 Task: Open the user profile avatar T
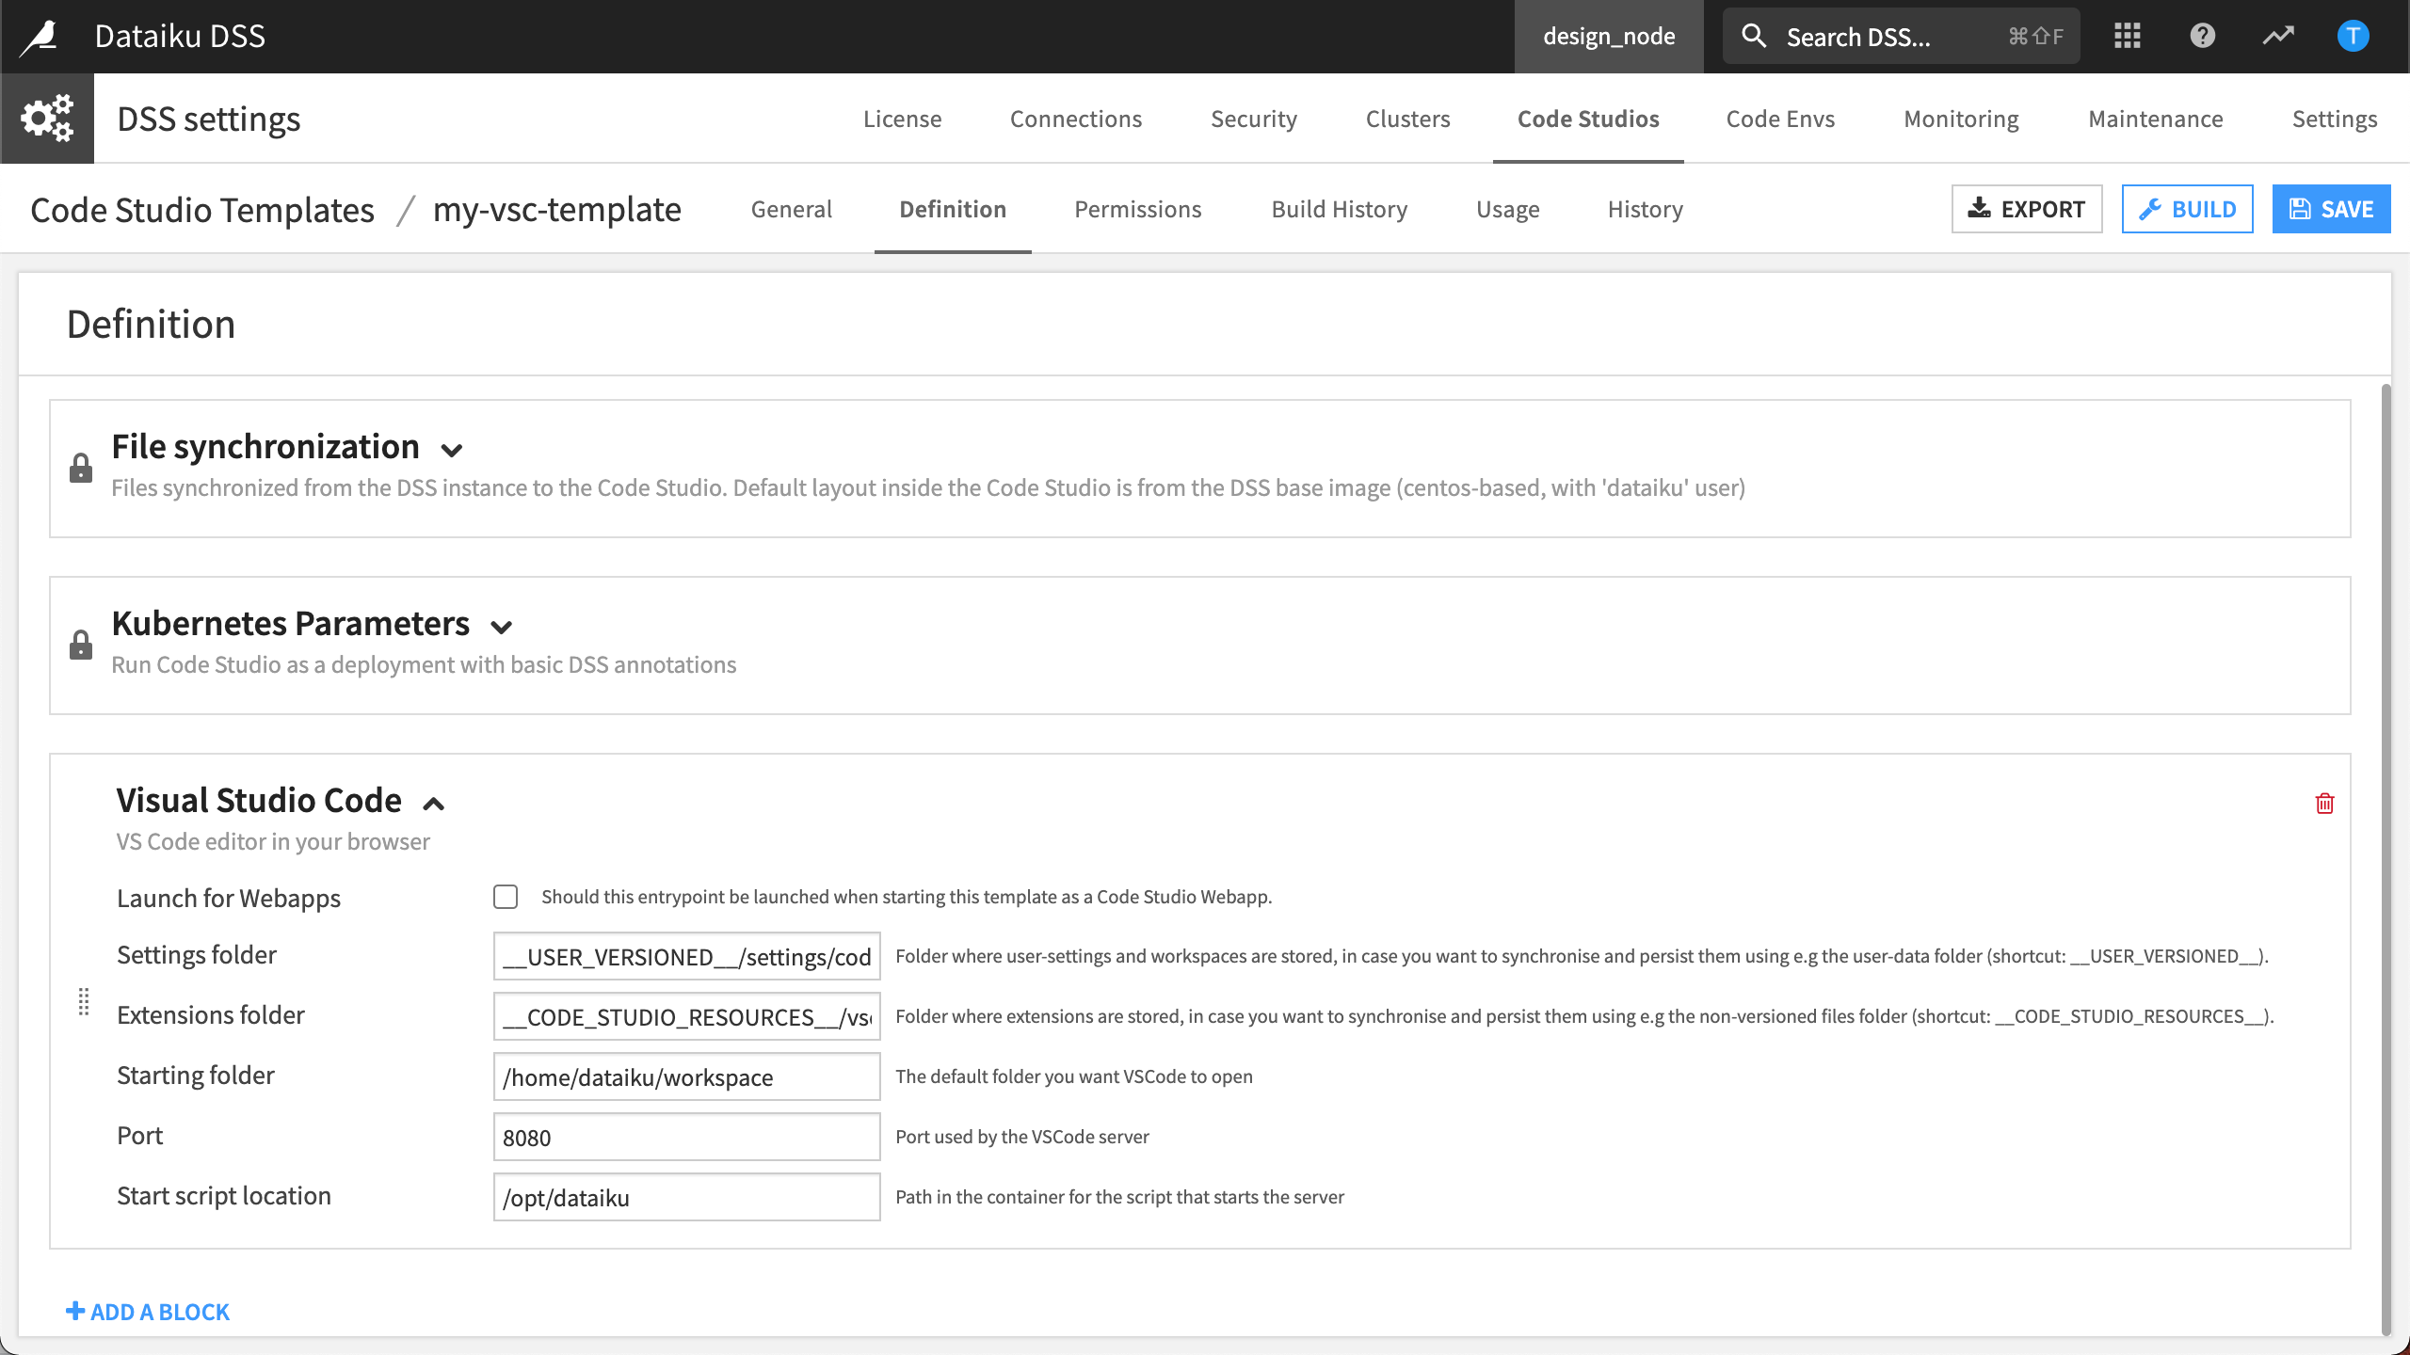click(2353, 37)
